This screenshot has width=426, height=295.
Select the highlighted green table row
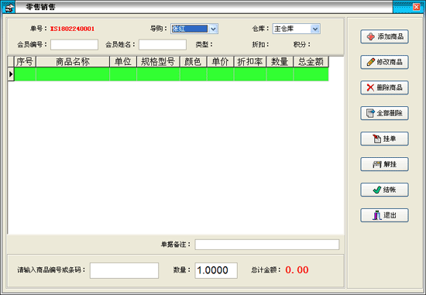tap(171, 74)
